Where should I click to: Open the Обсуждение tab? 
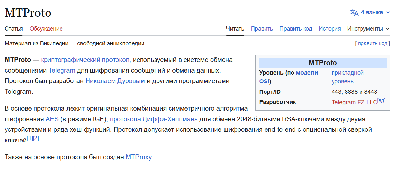point(46,29)
